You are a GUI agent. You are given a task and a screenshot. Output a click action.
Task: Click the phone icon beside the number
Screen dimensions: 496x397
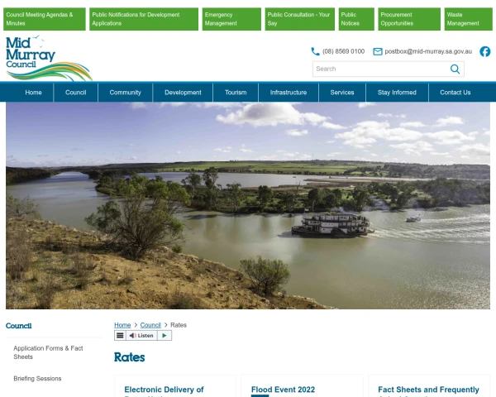click(x=315, y=51)
